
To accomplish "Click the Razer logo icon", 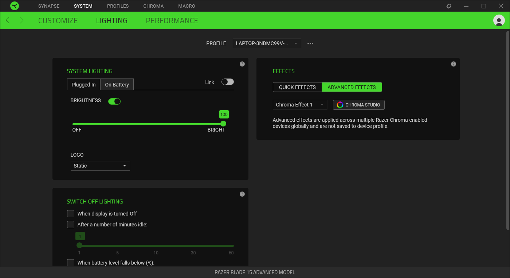I will pyautogui.click(x=15, y=6).
